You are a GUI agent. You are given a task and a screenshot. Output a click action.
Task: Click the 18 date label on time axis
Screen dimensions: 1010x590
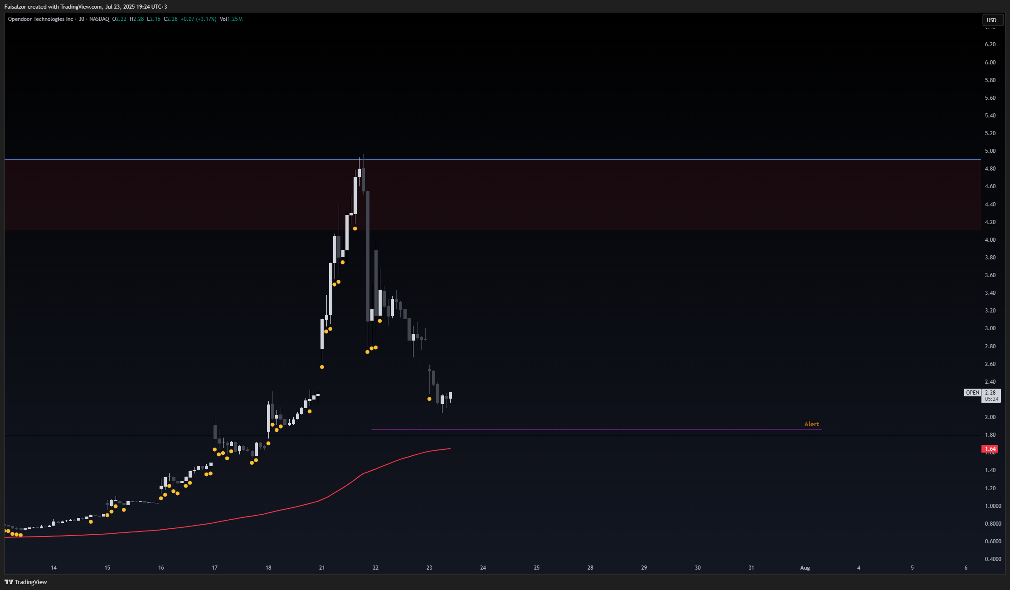click(268, 568)
